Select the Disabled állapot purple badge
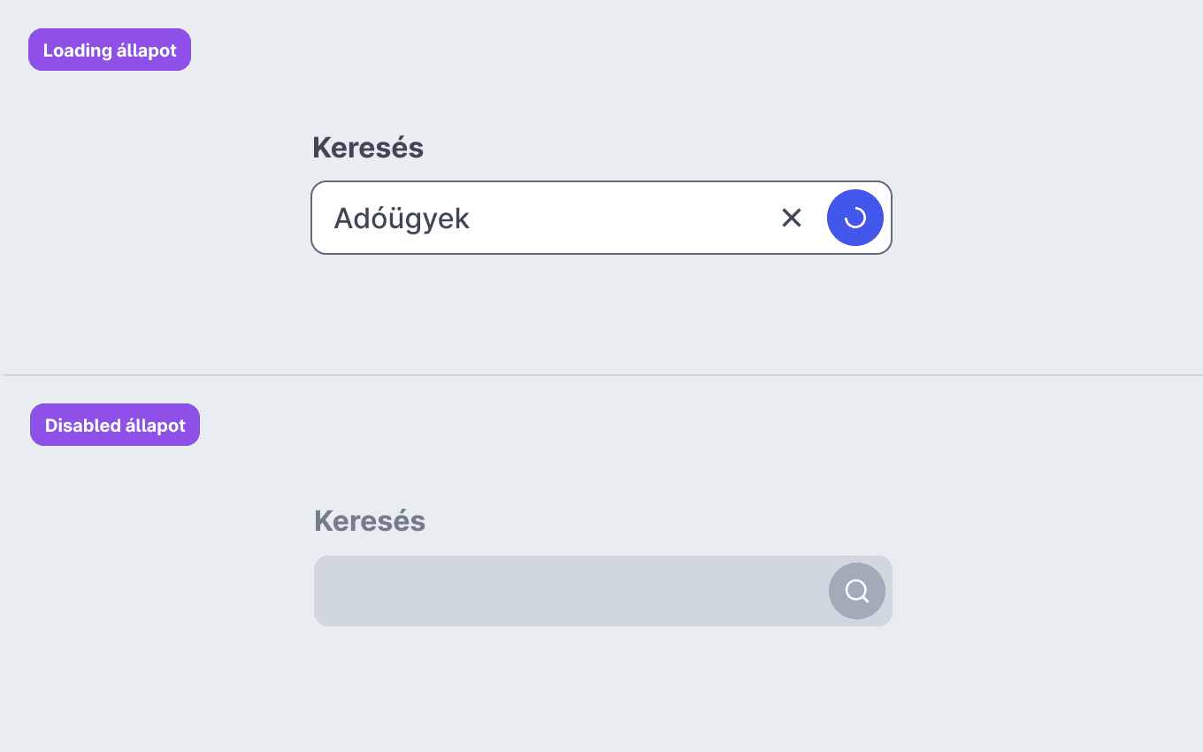Screen dimensions: 1203x752 115,425
